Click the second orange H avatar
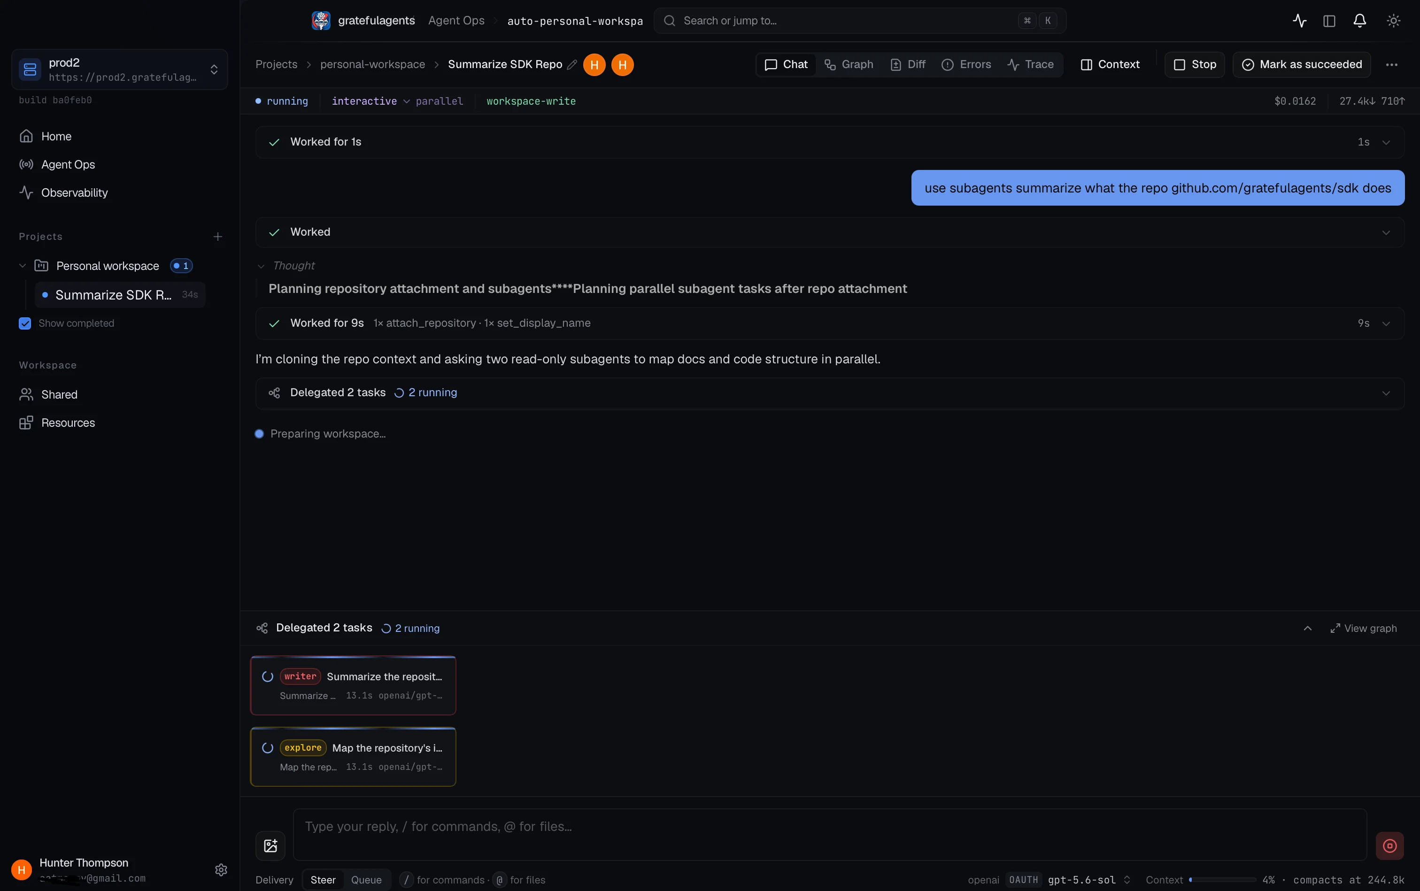 tap(623, 65)
